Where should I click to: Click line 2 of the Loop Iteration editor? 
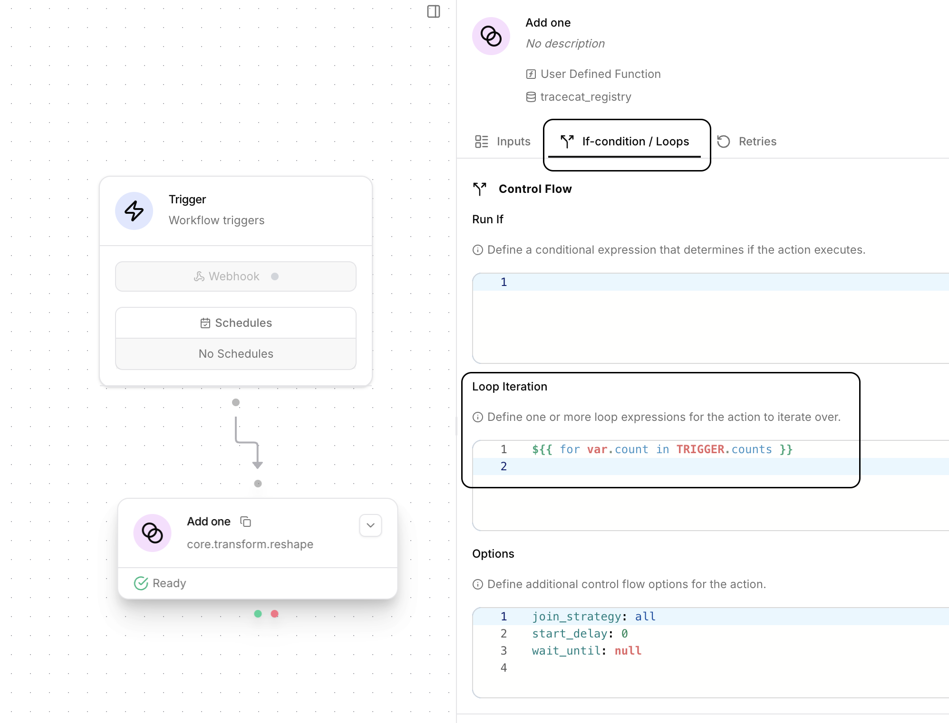[710, 466]
